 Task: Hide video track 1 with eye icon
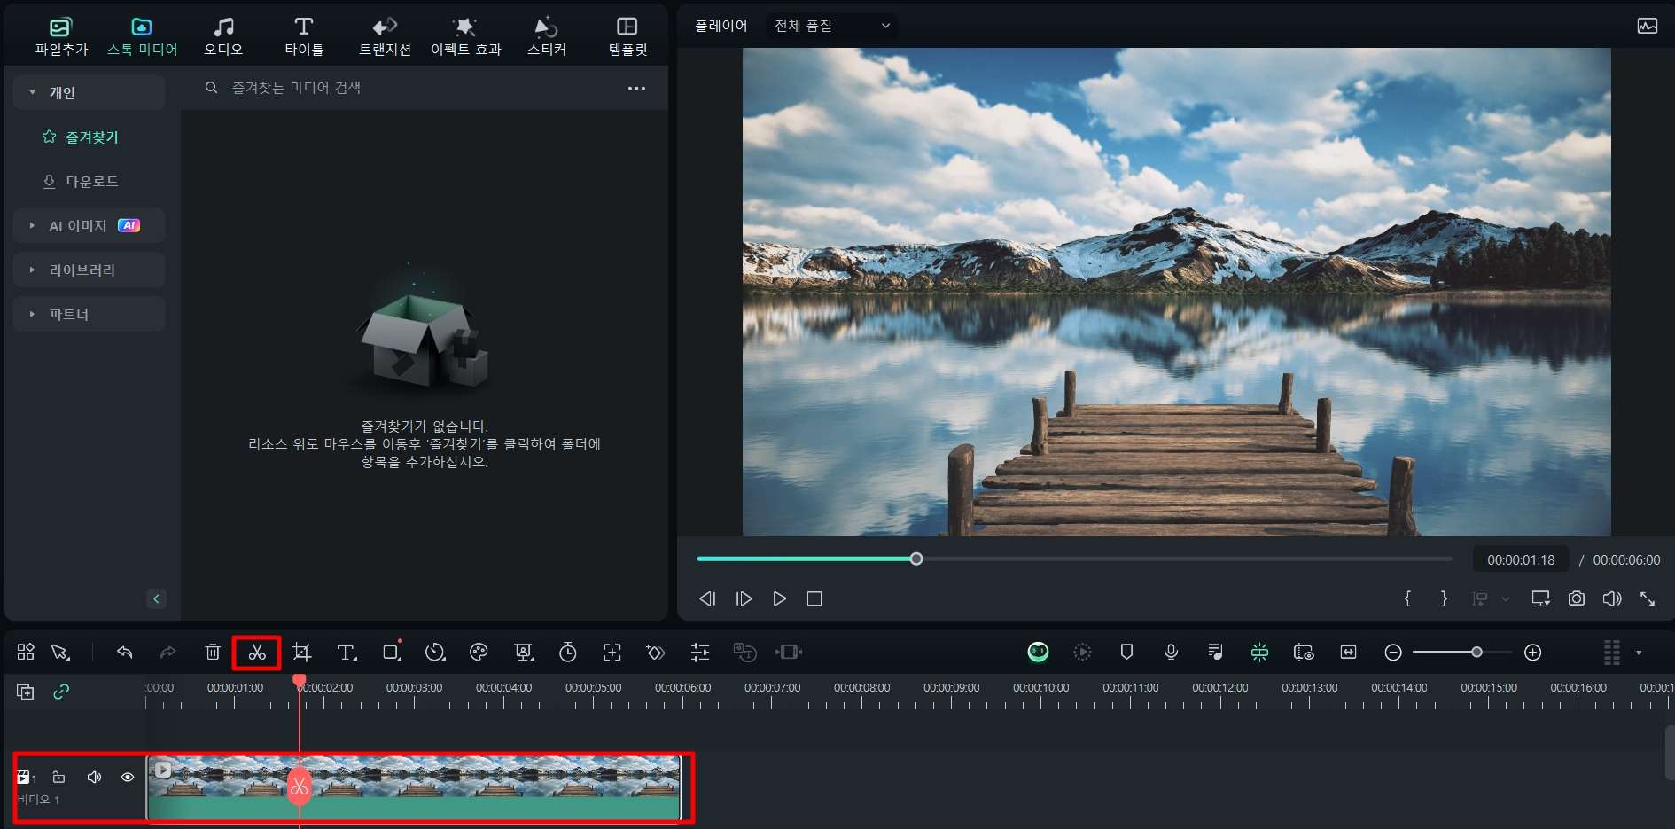[x=128, y=778]
